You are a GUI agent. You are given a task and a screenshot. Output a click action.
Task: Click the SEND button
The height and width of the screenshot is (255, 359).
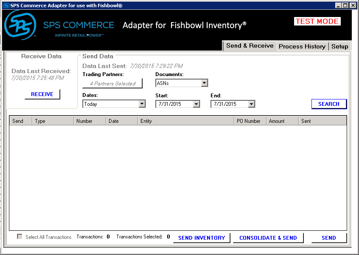tap(329, 238)
